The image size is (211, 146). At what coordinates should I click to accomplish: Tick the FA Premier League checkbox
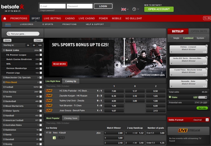(x=41, y=55)
